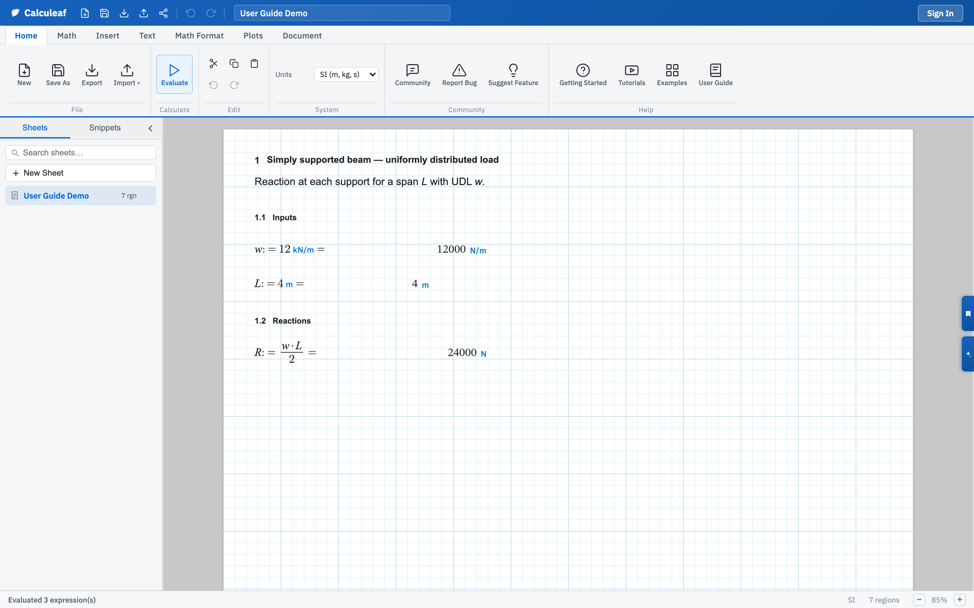Open the Community chat icon
974x608 pixels.
click(413, 74)
